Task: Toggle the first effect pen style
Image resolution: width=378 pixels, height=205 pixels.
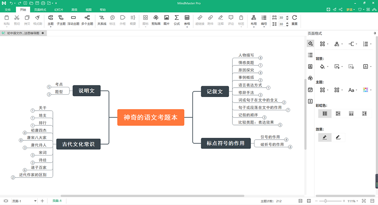Action: (325, 137)
